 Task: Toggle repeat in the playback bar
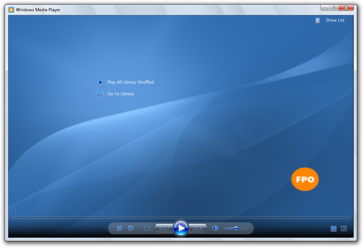coord(131,228)
